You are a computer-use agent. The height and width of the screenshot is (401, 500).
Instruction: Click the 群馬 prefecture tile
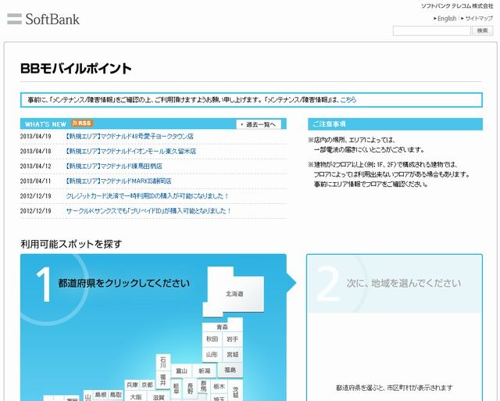click(203, 386)
